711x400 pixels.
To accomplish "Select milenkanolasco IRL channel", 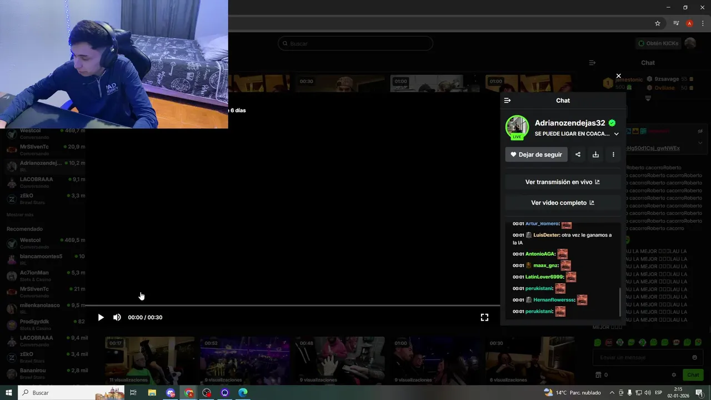I will (46, 308).
